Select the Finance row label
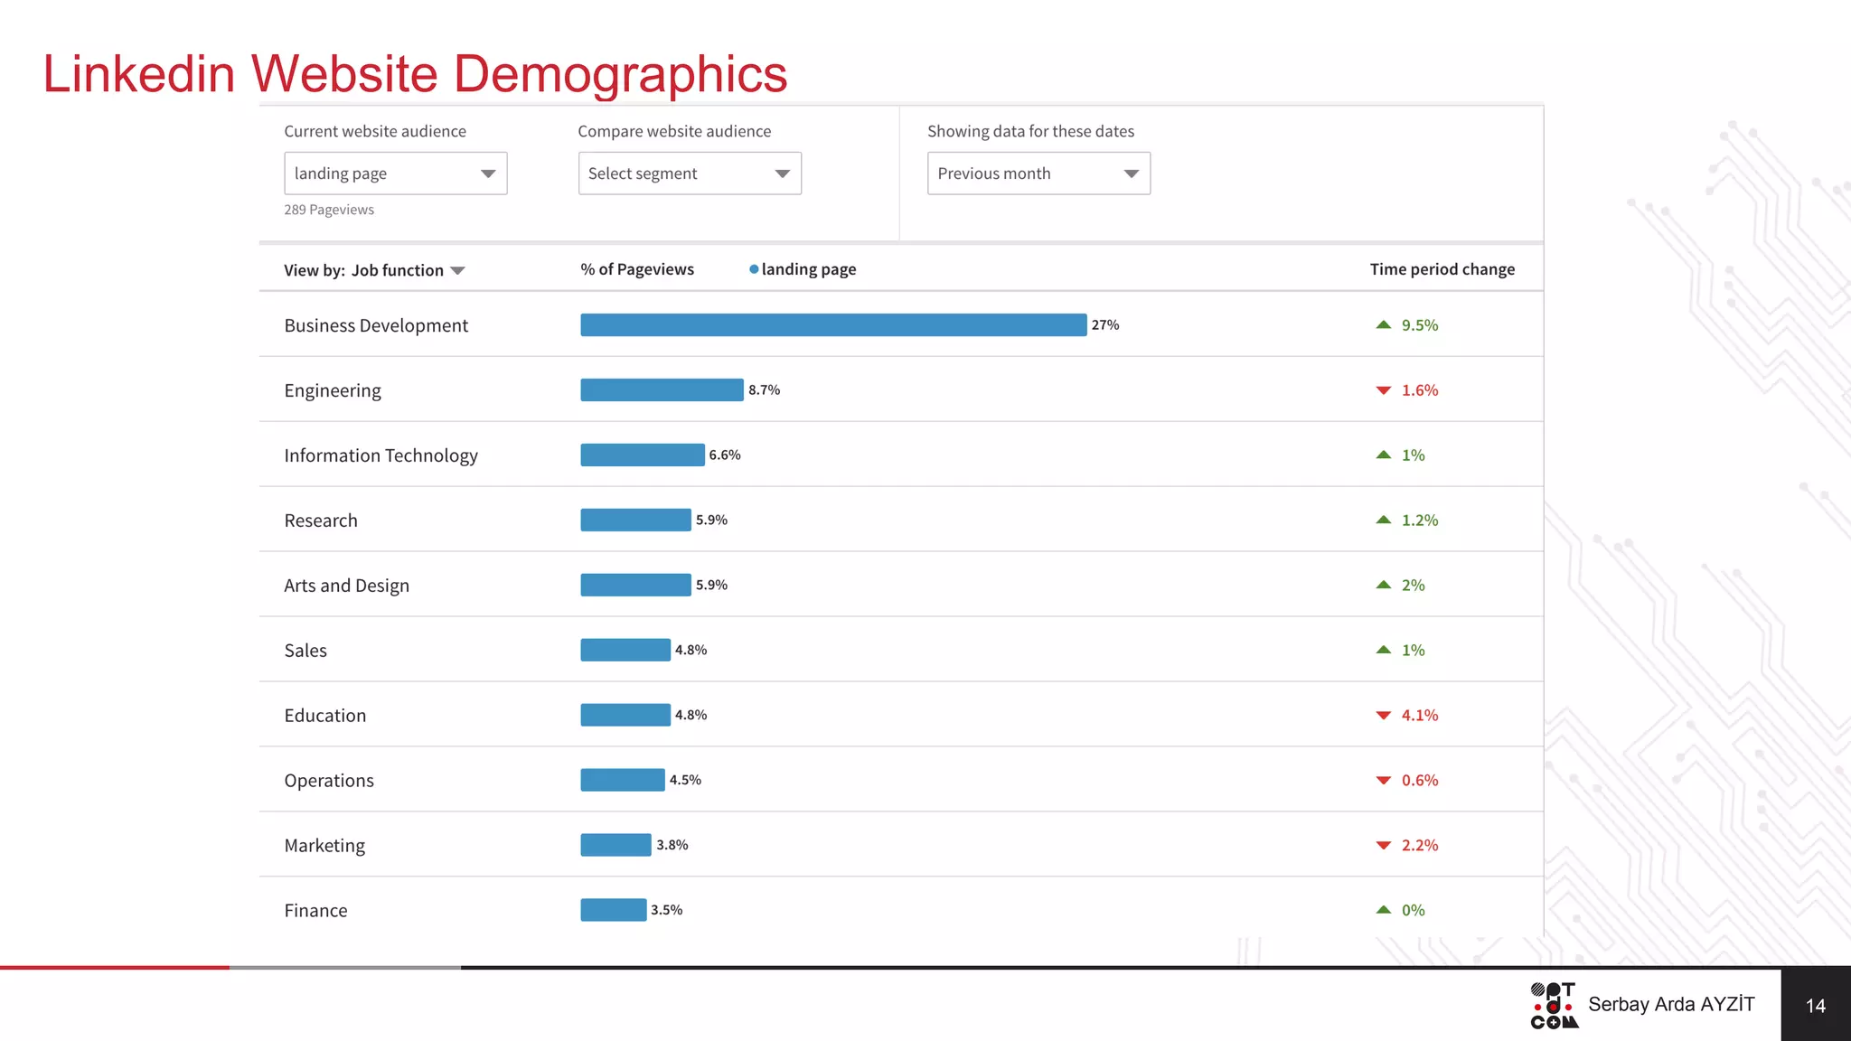The image size is (1851, 1041). point(315,911)
